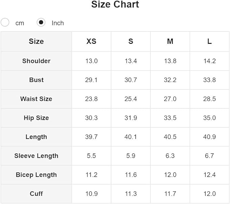
Task: Click the M size column header
Action: (170, 41)
